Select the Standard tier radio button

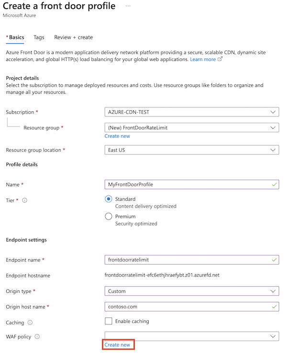click(x=109, y=199)
